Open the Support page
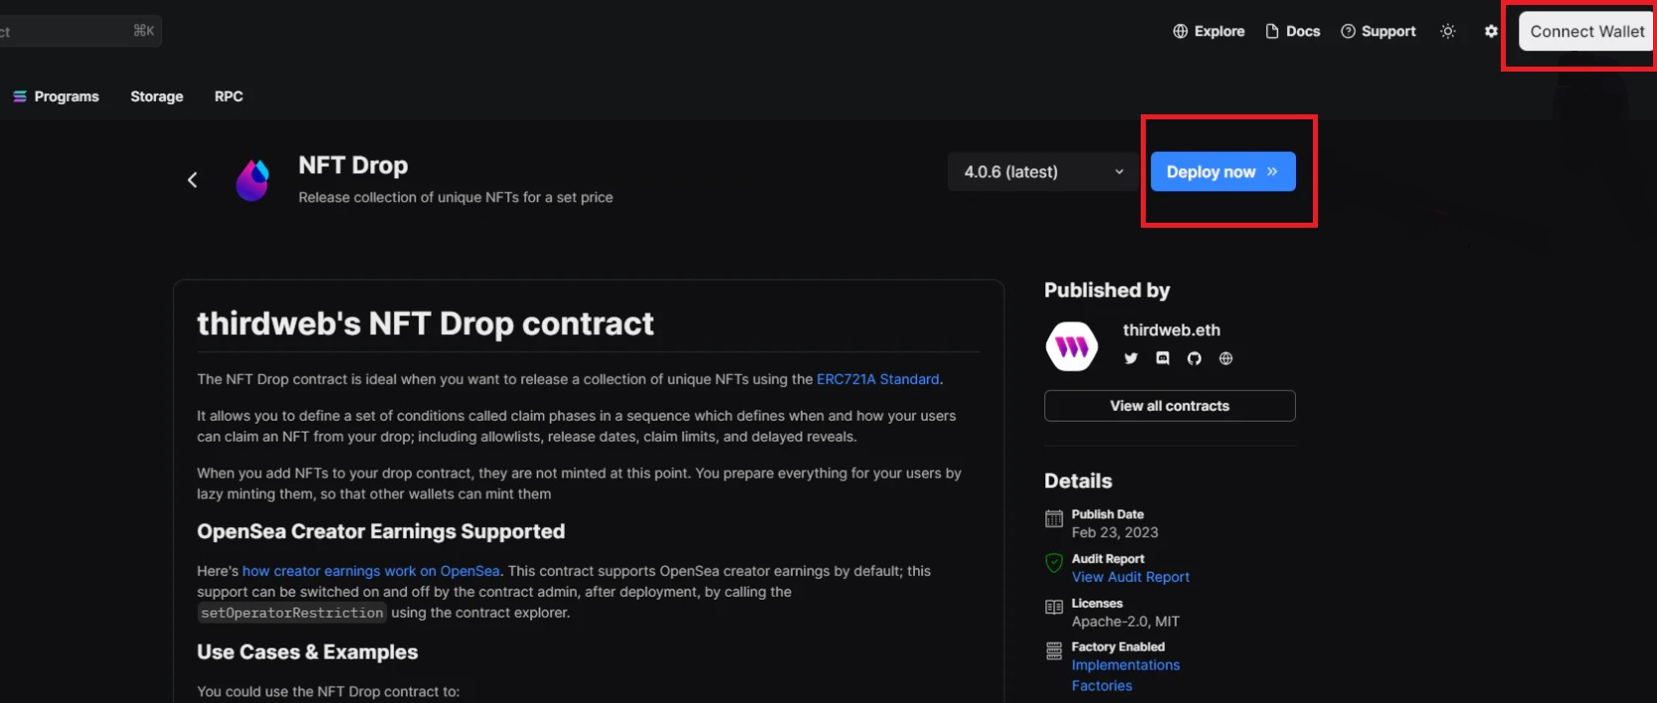1657x703 pixels. pyautogui.click(x=1378, y=32)
